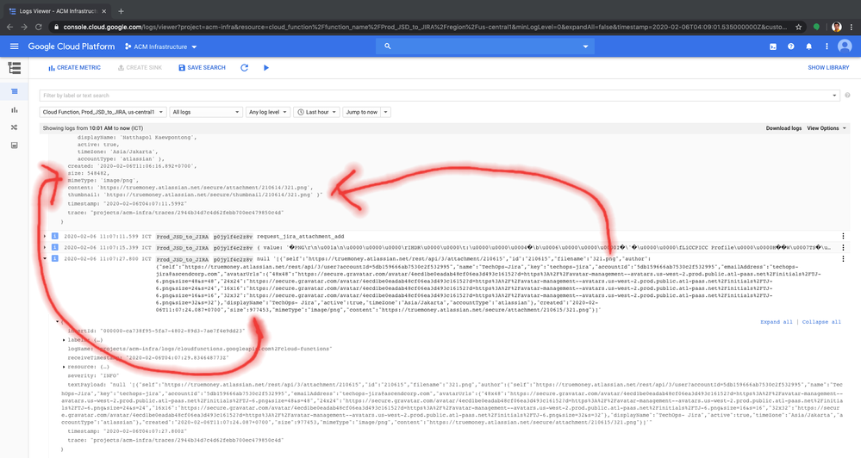This screenshot has height=458, width=861.
Task: Click Prod_JSD_to_JIRA chip on 11:07:11.599 row
Action: [183, 237]
